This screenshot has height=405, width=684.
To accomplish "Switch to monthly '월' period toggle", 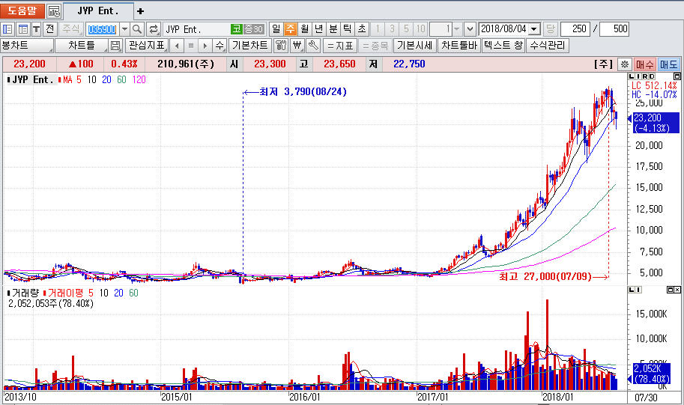I will coord(305,29).
